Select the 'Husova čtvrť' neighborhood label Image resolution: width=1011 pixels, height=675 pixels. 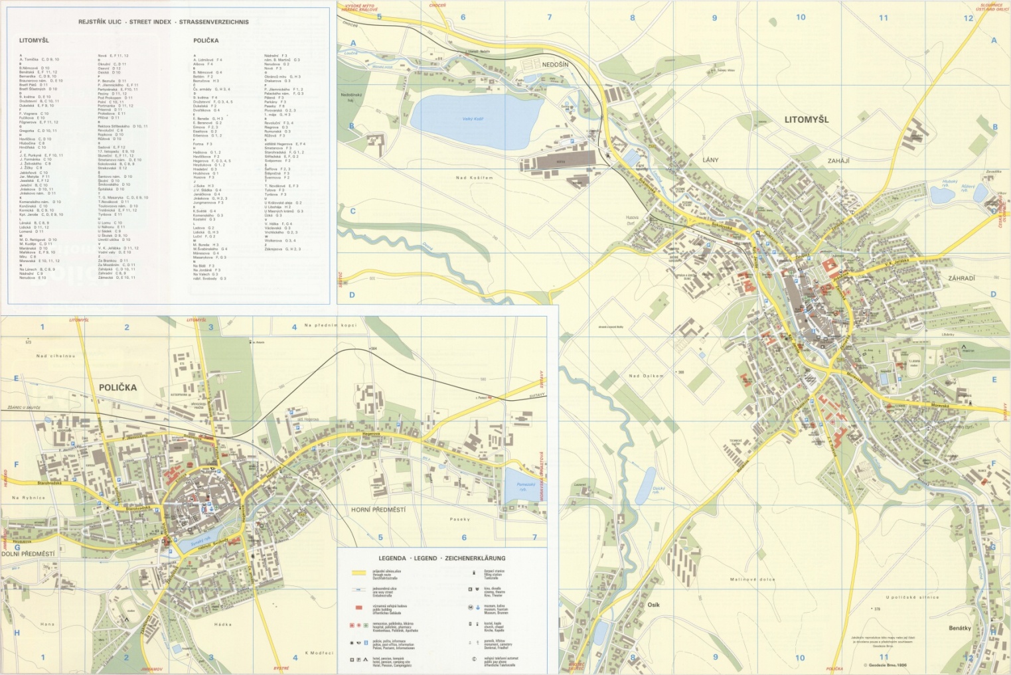(633, 220)
